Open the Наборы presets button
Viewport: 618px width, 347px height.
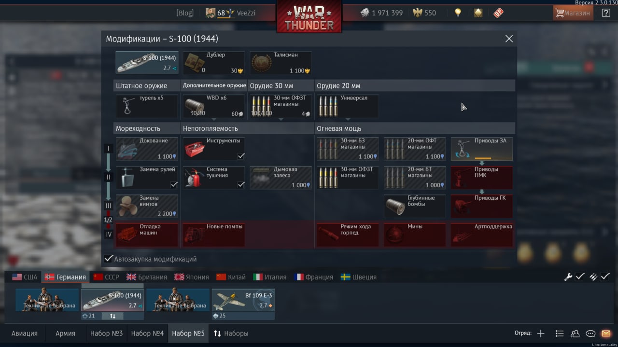pos(231,333)
